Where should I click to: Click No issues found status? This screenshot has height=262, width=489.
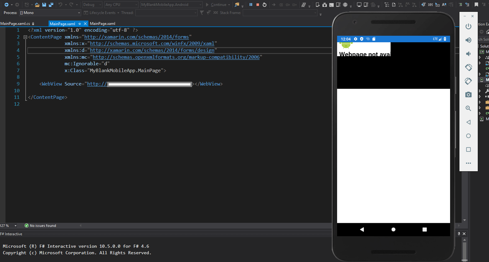(40, 226)
